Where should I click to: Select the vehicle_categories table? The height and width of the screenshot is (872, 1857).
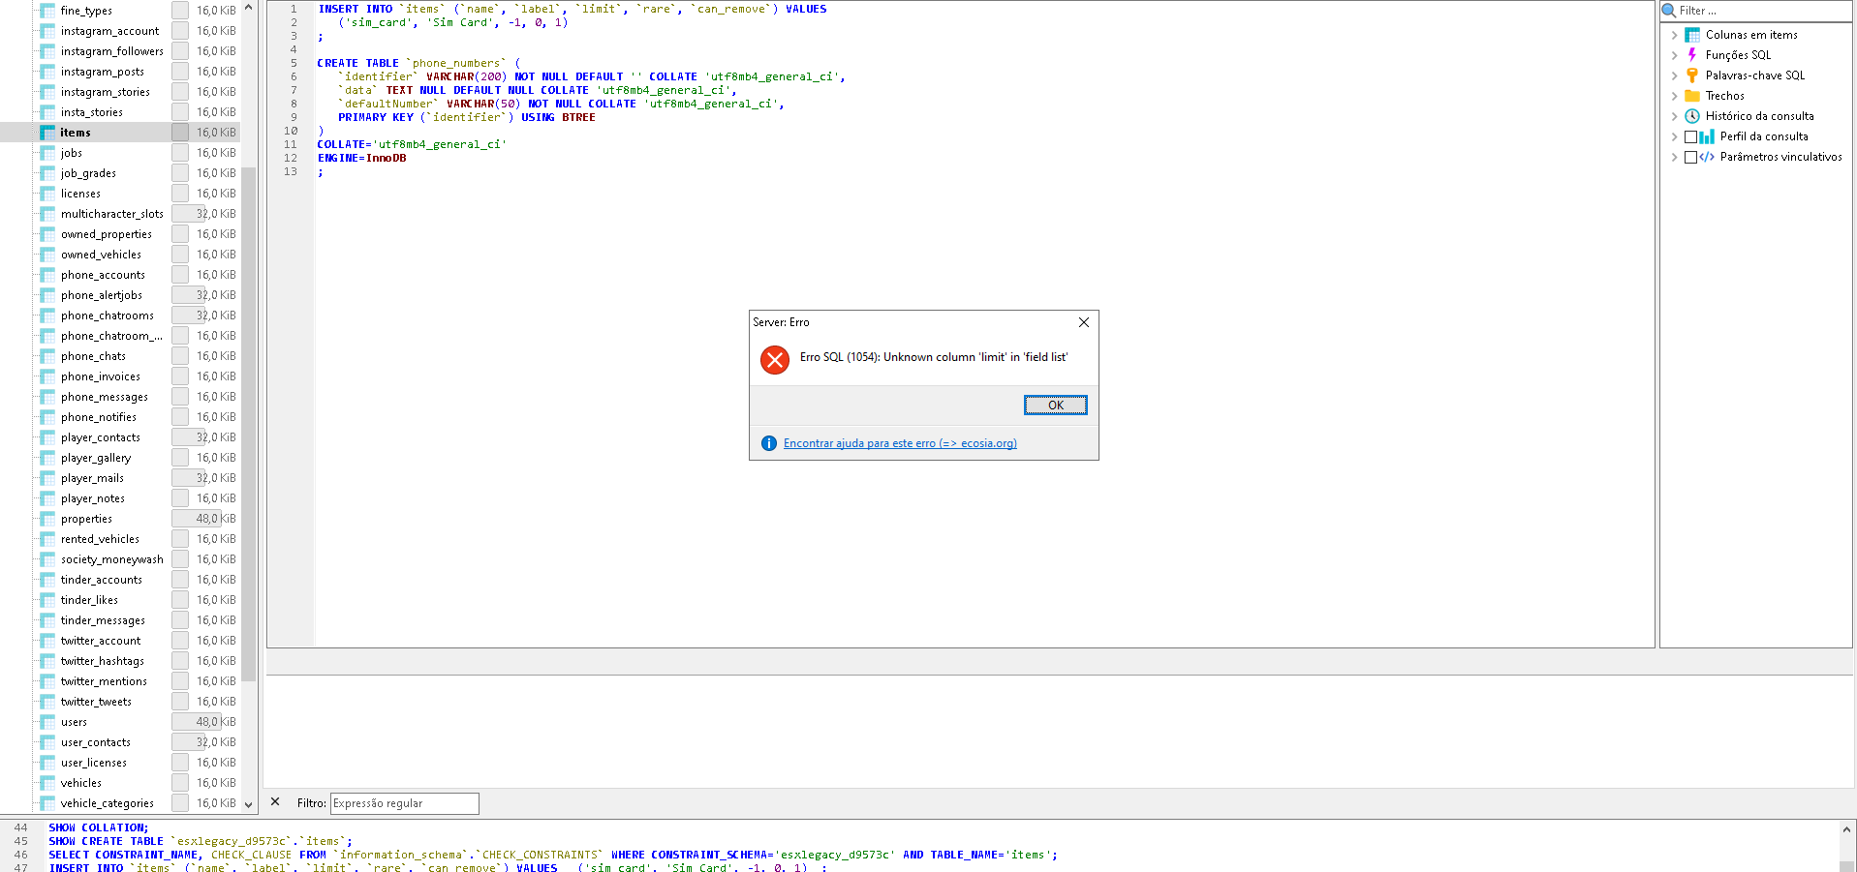(x=108, y=803)
